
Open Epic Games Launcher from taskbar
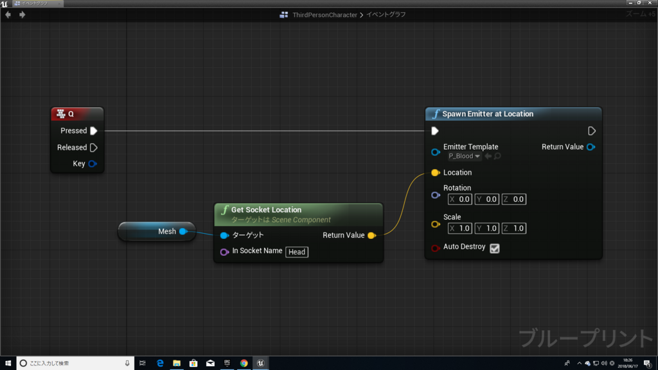(227, 363)
